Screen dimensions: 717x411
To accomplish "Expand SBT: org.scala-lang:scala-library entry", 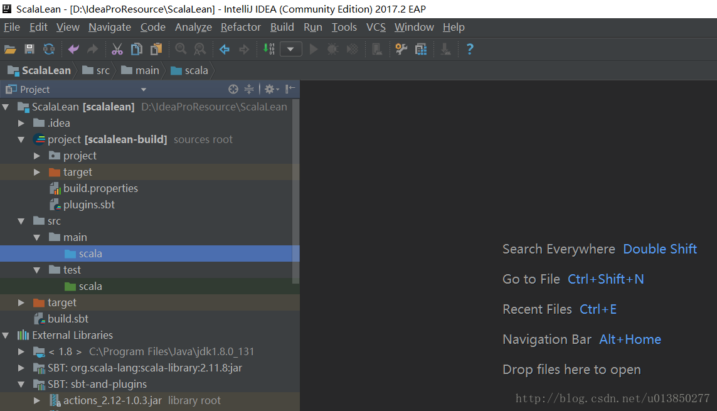I will click(21, 368).
